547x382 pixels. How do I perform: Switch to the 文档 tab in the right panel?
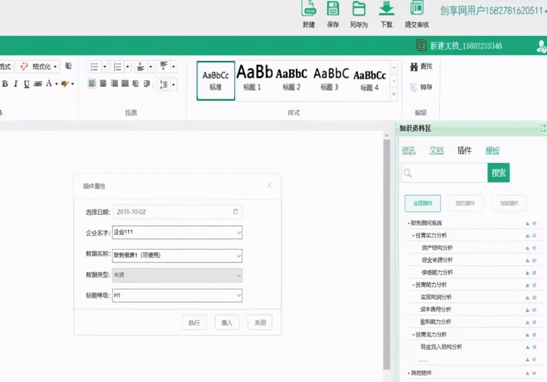(436, 151)
